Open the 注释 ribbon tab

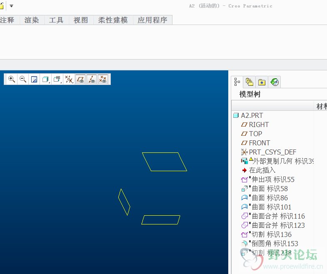pyautogui.click(x=8, y=20)
